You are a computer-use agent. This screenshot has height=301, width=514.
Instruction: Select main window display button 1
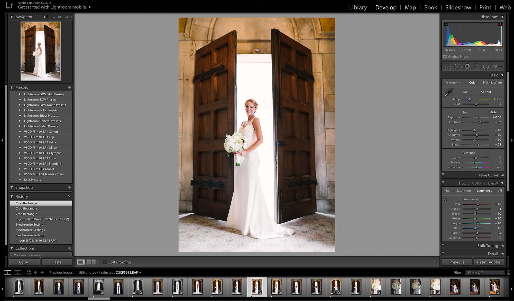[8, 273]
